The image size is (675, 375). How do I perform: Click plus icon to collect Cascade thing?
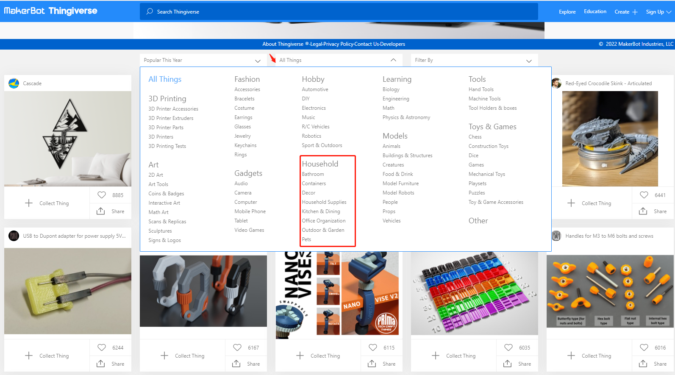29,203
